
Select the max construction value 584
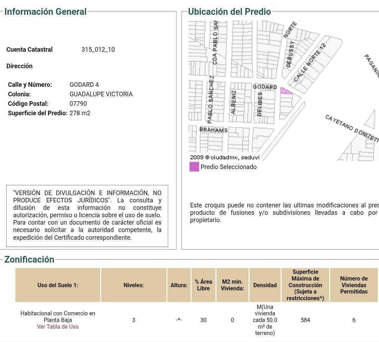(x=305, y=320)
